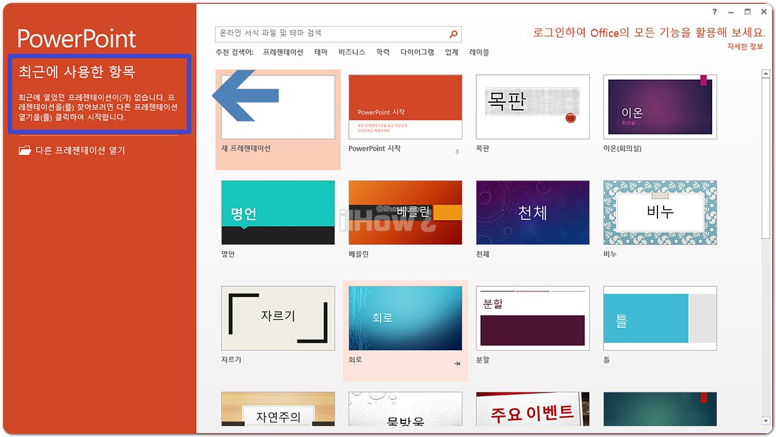Screen dimensions: 776x437
Task: Click the 천체 caption text
Action: [x=483, y=254]
